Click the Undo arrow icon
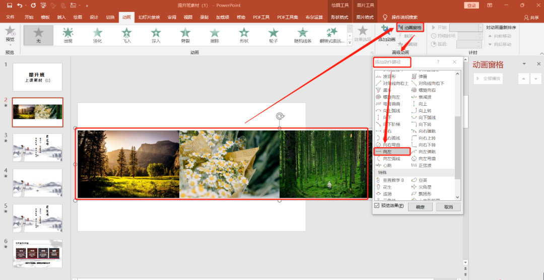The width and height of the screenshot is (544, 280). [20, 5]
